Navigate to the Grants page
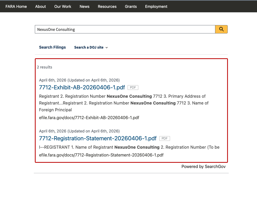This screenshot has height=197, width=257. [x=131, y=7]
